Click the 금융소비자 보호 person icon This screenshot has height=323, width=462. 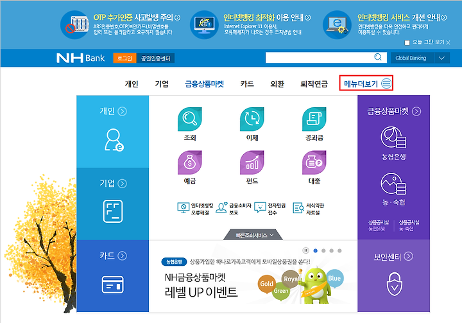221,207
